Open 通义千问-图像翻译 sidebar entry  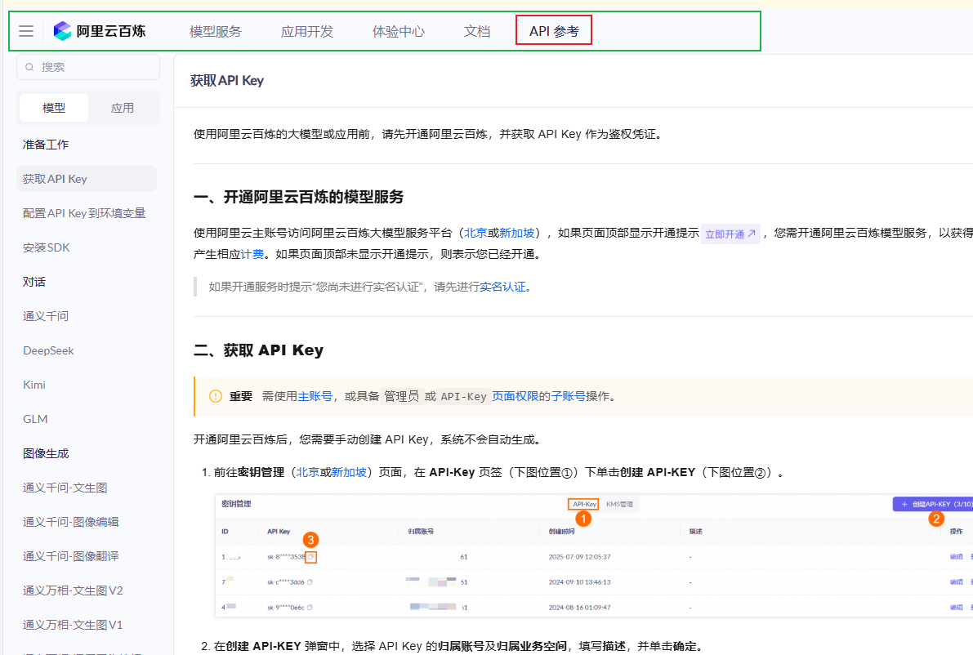click(71, 555)
